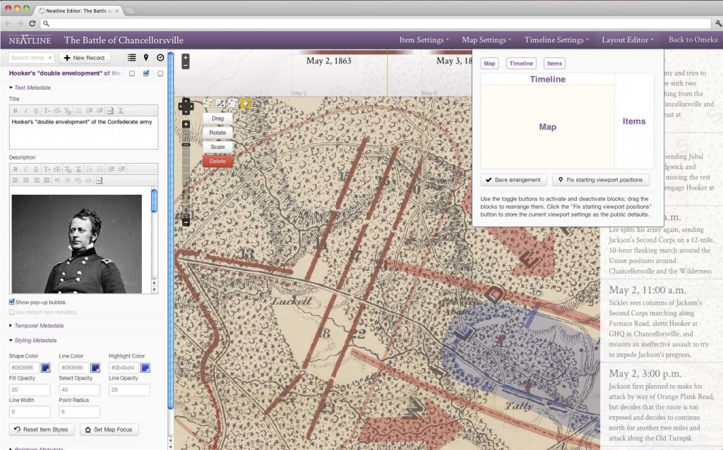Underline the Title text
Viewport: 723px width, 450px height.
click(36, 111)
